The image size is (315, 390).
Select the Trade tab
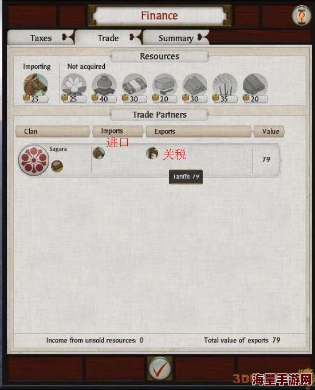(108, 38)
